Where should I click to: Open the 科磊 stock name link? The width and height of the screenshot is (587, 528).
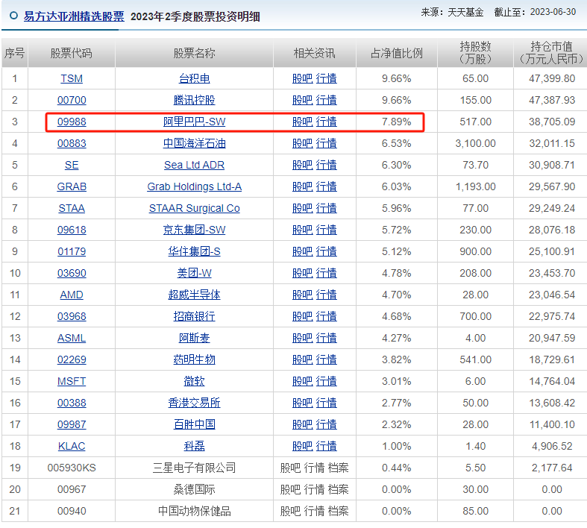click(x=194, y=447)
